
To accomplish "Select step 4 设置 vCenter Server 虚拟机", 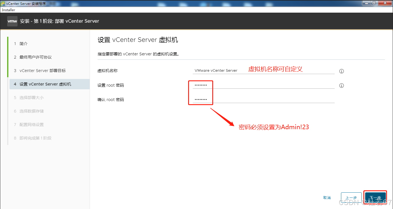I will 49,84.
